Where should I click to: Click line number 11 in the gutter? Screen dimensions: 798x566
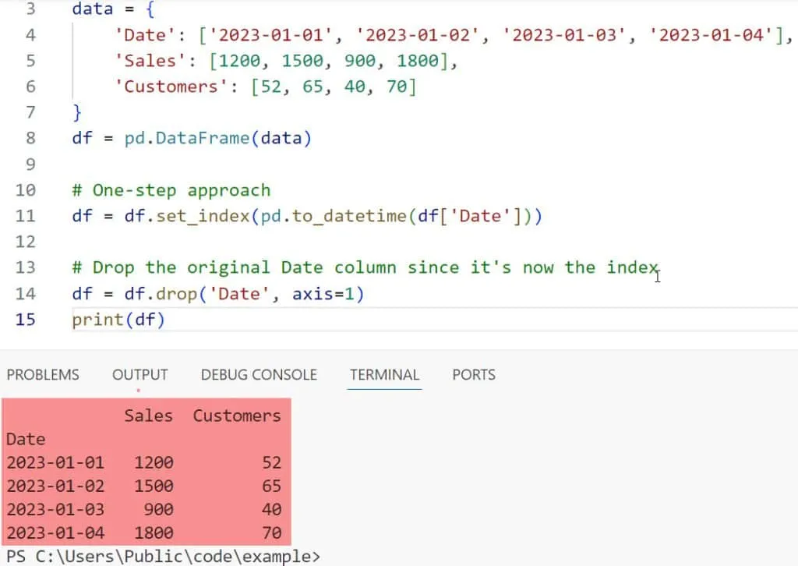[25, 216]
